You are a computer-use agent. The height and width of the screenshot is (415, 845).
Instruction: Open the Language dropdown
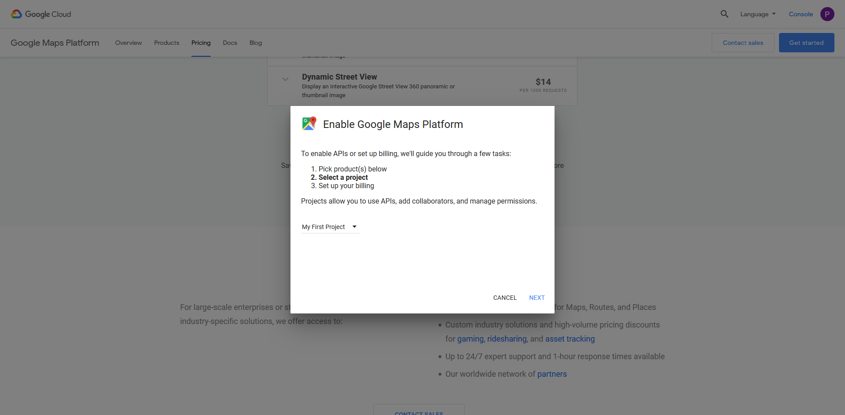(758, 14)
